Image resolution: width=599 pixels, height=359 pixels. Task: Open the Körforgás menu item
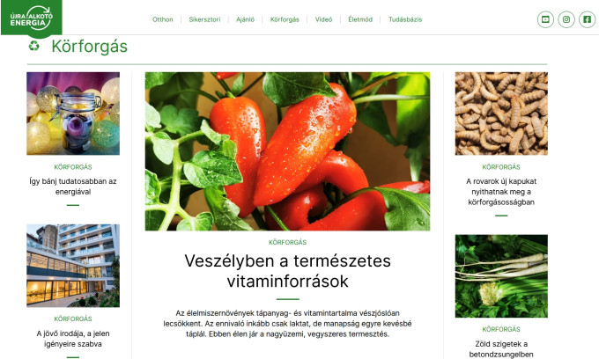click(285, 19)
